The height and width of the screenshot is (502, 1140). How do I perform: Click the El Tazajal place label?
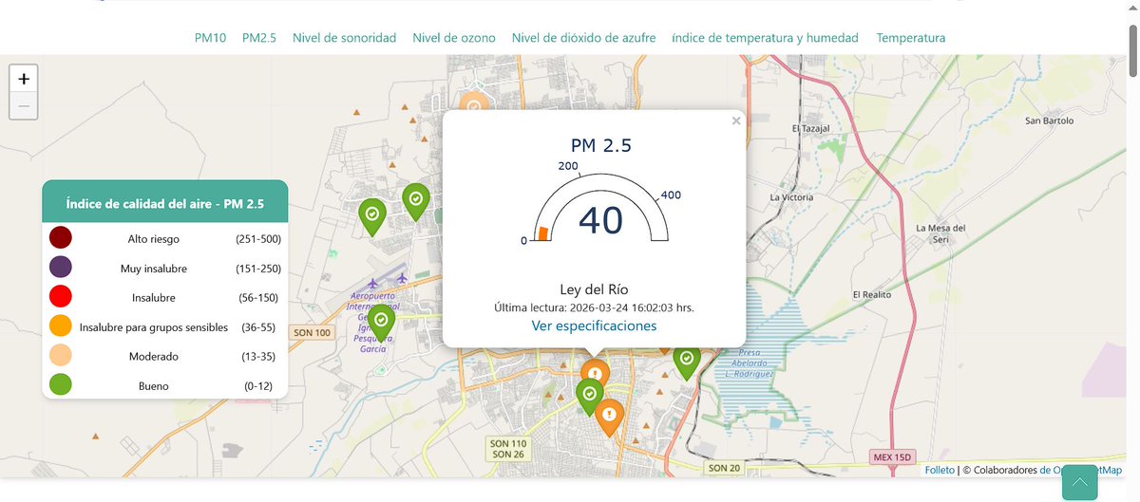pos(811,128)
